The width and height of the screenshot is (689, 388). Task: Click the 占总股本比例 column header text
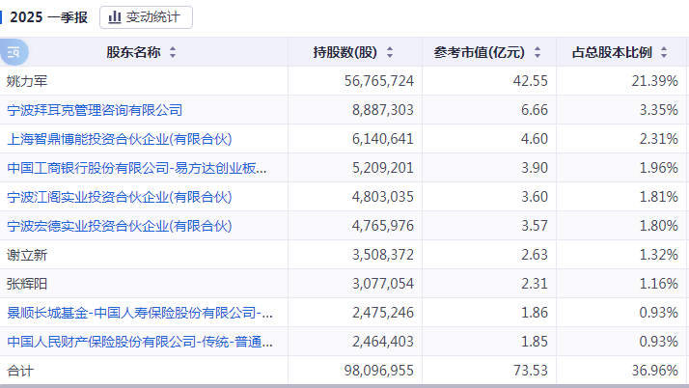click(612, 52)
